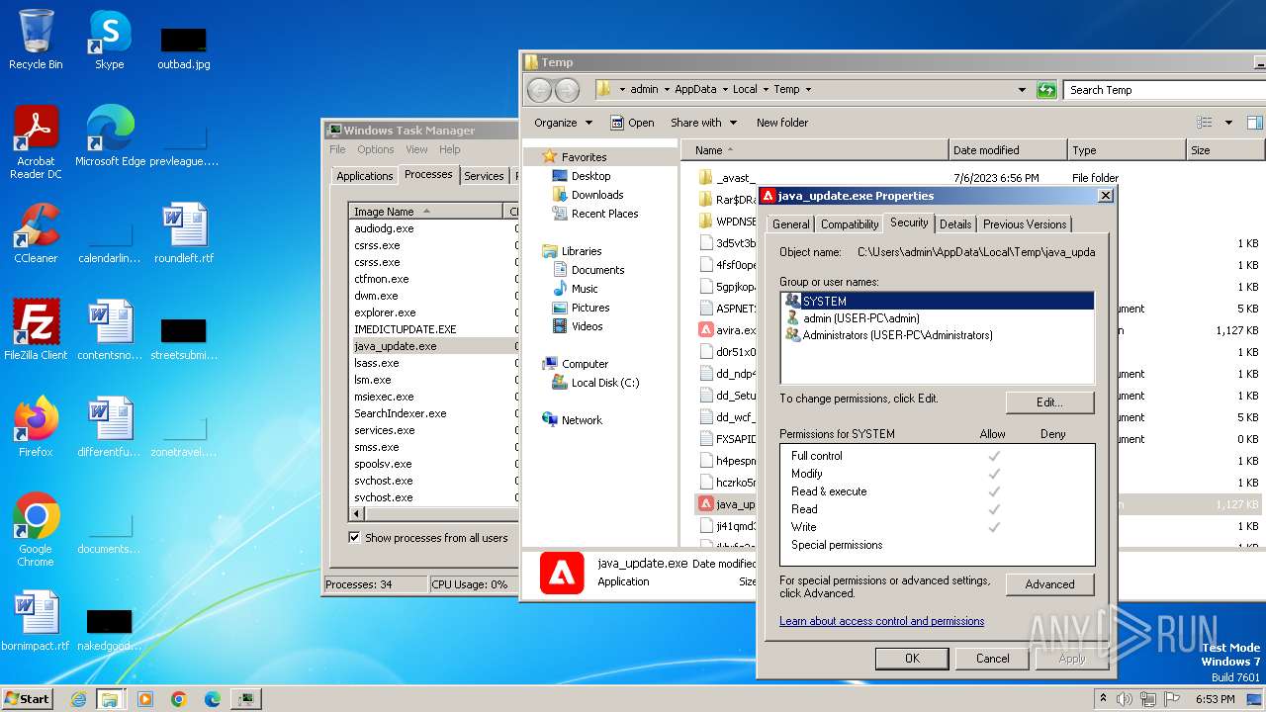Viewport: 1266px width, 712px height.
Task: Launch Skype from the desktop
Action: pos(109,40)
